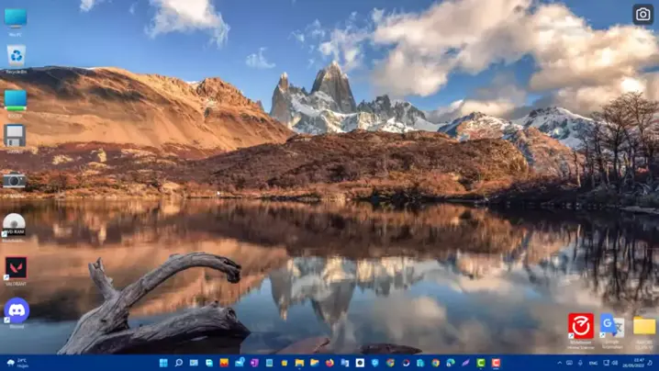Open the This PC desktop icon
Screen dimensions: 659x371
(16, 18)
